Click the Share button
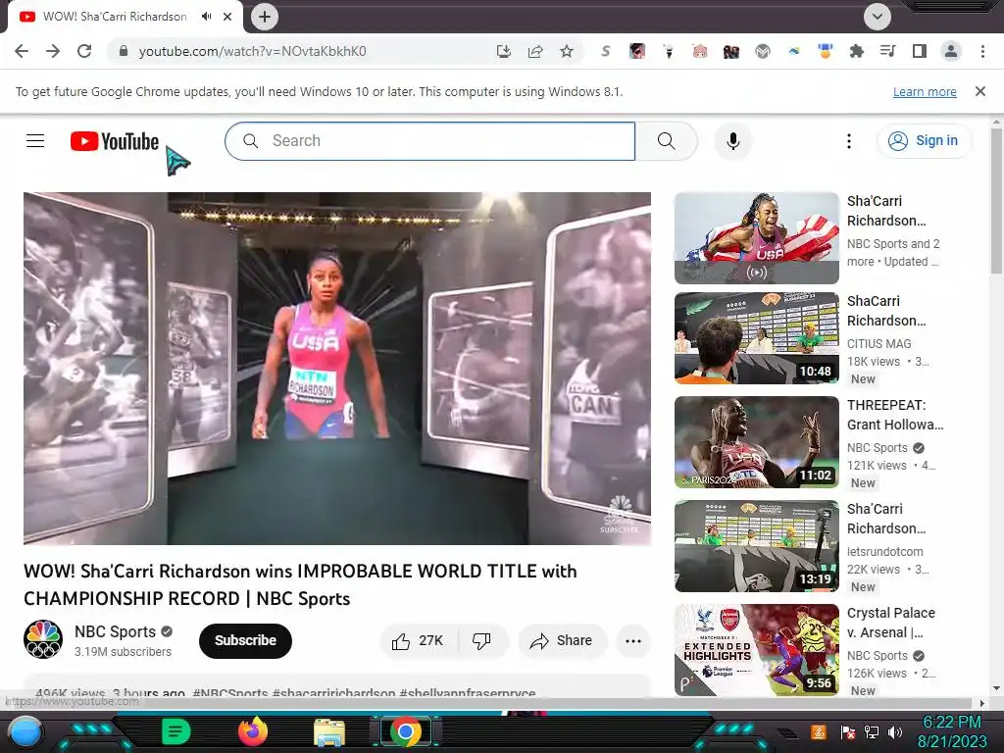The image size is (1004, 753). (562, 640)
